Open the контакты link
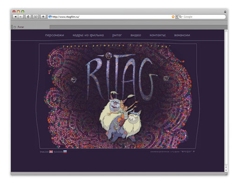237x184 pixels. 158,35
